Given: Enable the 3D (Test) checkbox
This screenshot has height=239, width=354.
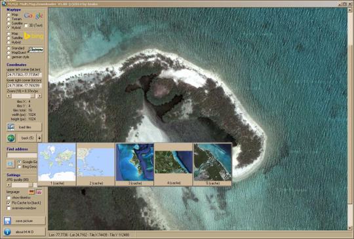Looking at the screenshot, I should (26, 26).
